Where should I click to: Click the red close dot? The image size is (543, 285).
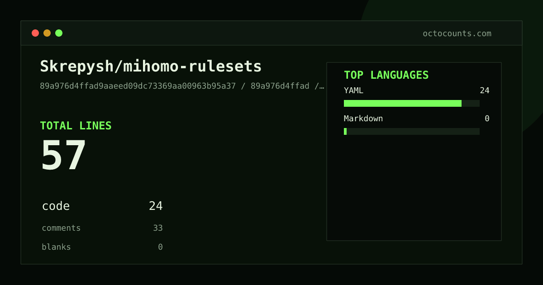click(x=35, y=33)
